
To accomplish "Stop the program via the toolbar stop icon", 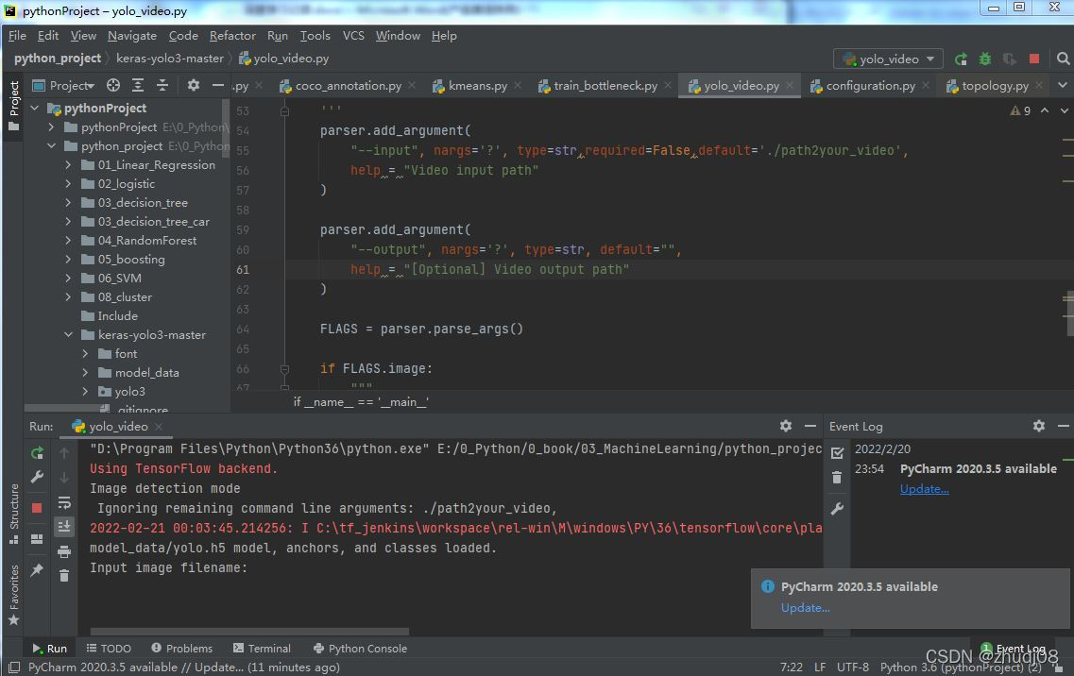I will pos(1034,59).
